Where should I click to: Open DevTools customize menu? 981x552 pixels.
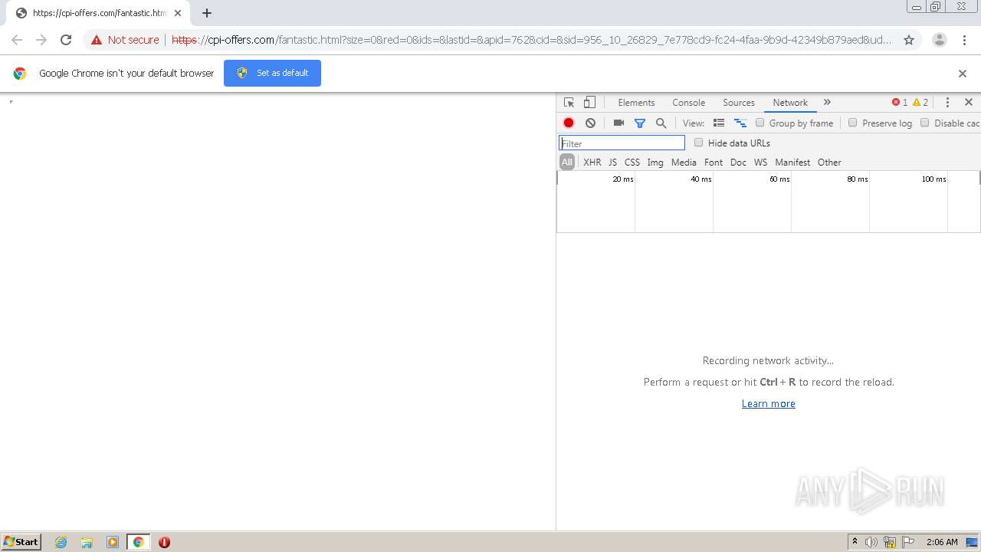point(947,103)
